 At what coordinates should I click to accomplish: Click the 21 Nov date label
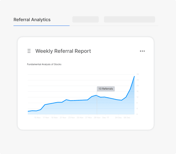click(x=63, y=117)
